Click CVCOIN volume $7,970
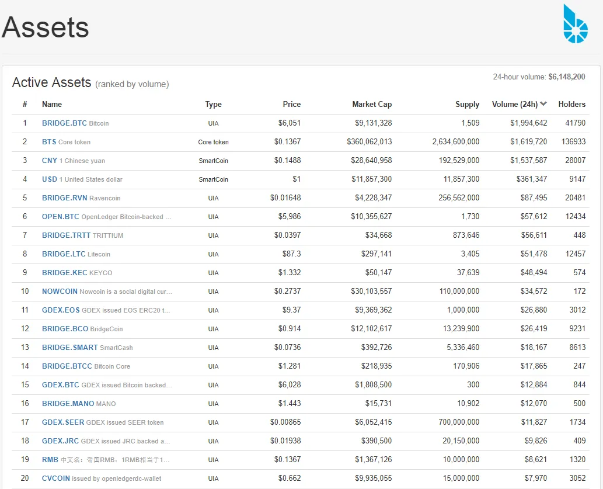 536,478
